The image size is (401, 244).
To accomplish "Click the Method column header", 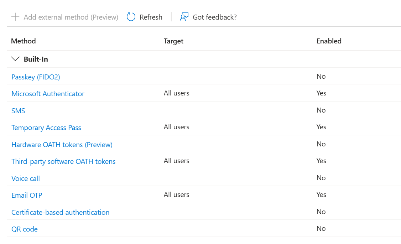I will [x=23, y=41].
